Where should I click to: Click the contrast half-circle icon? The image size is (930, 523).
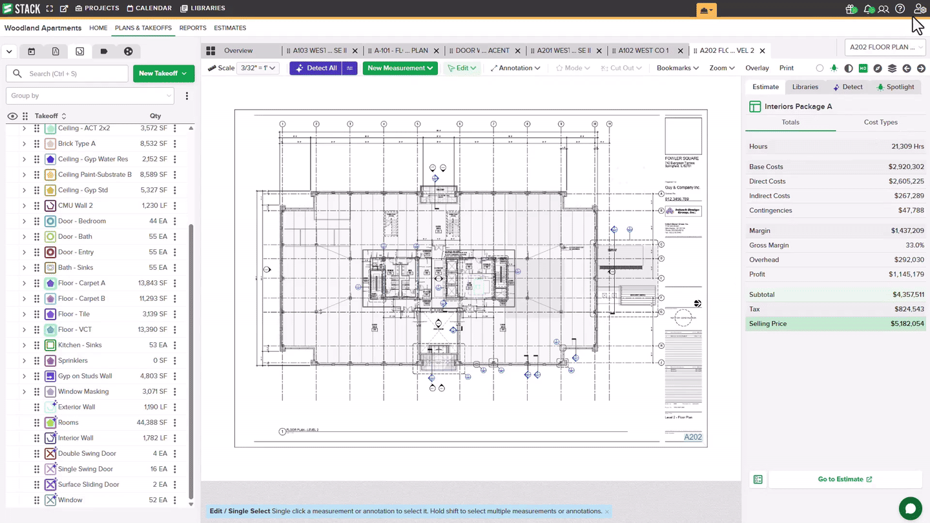click(849, 68)
